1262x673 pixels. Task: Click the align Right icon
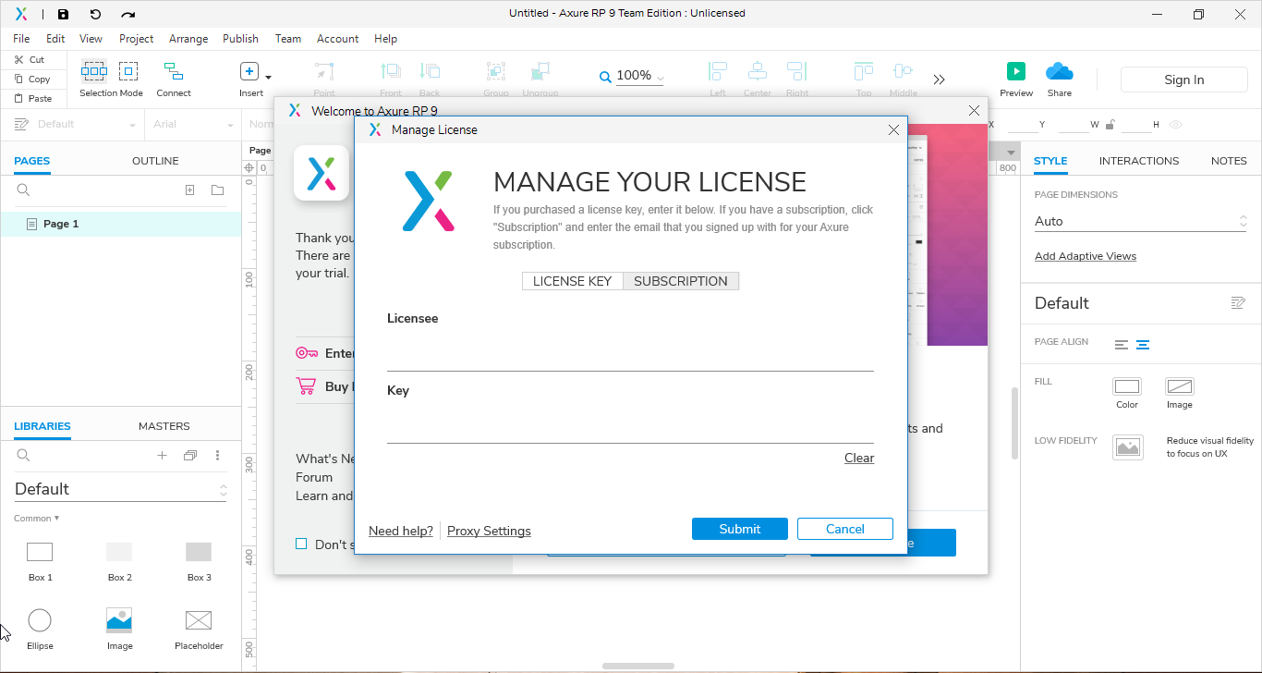coord(797,71)
